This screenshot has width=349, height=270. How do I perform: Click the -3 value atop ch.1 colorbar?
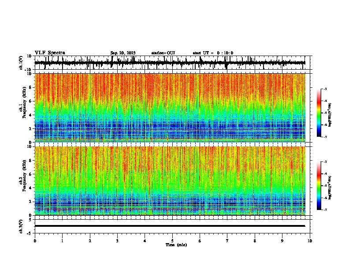pyautogui.click(x=325, y=89)
